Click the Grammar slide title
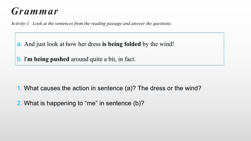The height and width of the screenshot is (141, 251). [x=34, y=12]
